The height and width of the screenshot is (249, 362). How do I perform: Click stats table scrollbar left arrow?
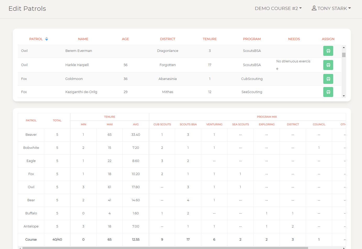20,248
